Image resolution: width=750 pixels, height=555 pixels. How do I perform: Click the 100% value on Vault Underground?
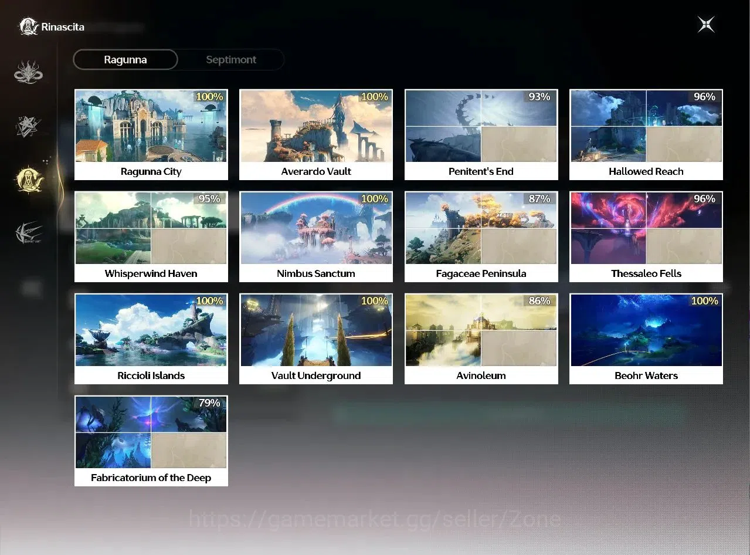point(374,301)
